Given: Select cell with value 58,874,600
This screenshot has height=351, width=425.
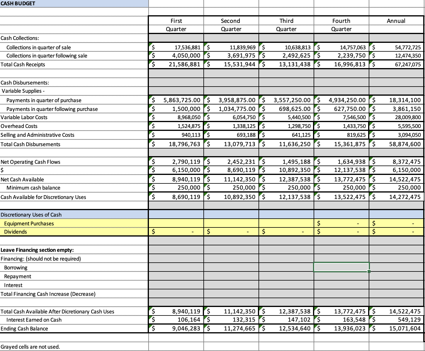Looking at the screenshot, I should tap(396, 144).
